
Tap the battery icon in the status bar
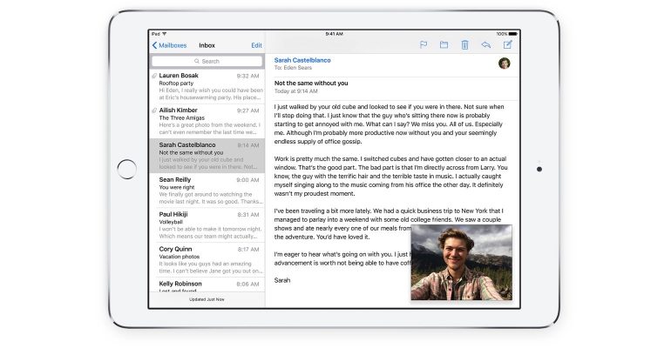(512, 34)
